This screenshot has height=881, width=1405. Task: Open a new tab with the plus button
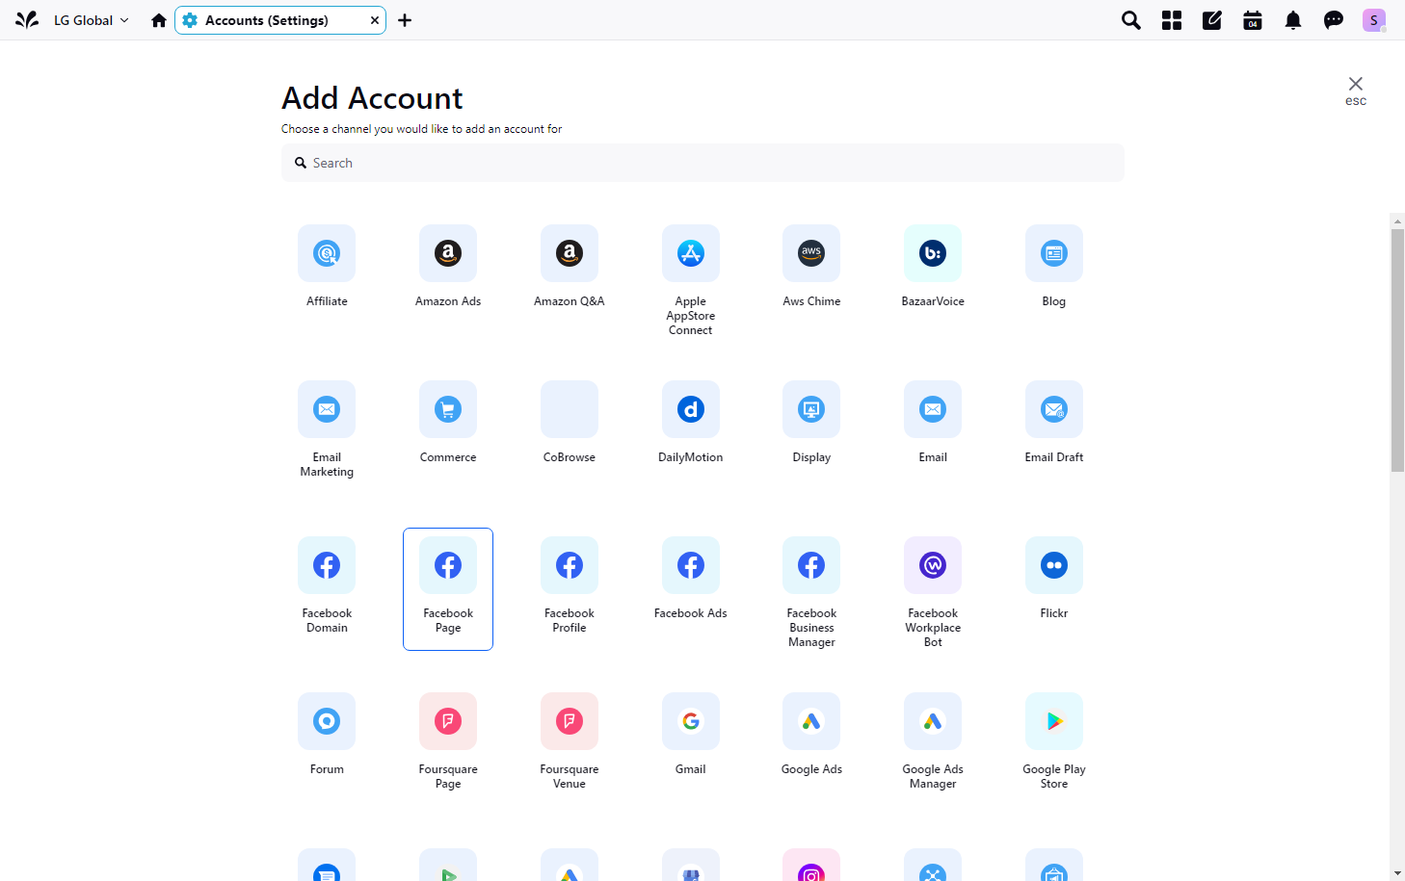(x=405, y=20)
